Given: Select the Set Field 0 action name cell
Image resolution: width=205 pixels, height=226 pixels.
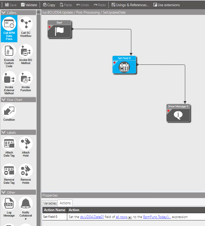Looking at the screenshot, I should click(x=55, y=217).
